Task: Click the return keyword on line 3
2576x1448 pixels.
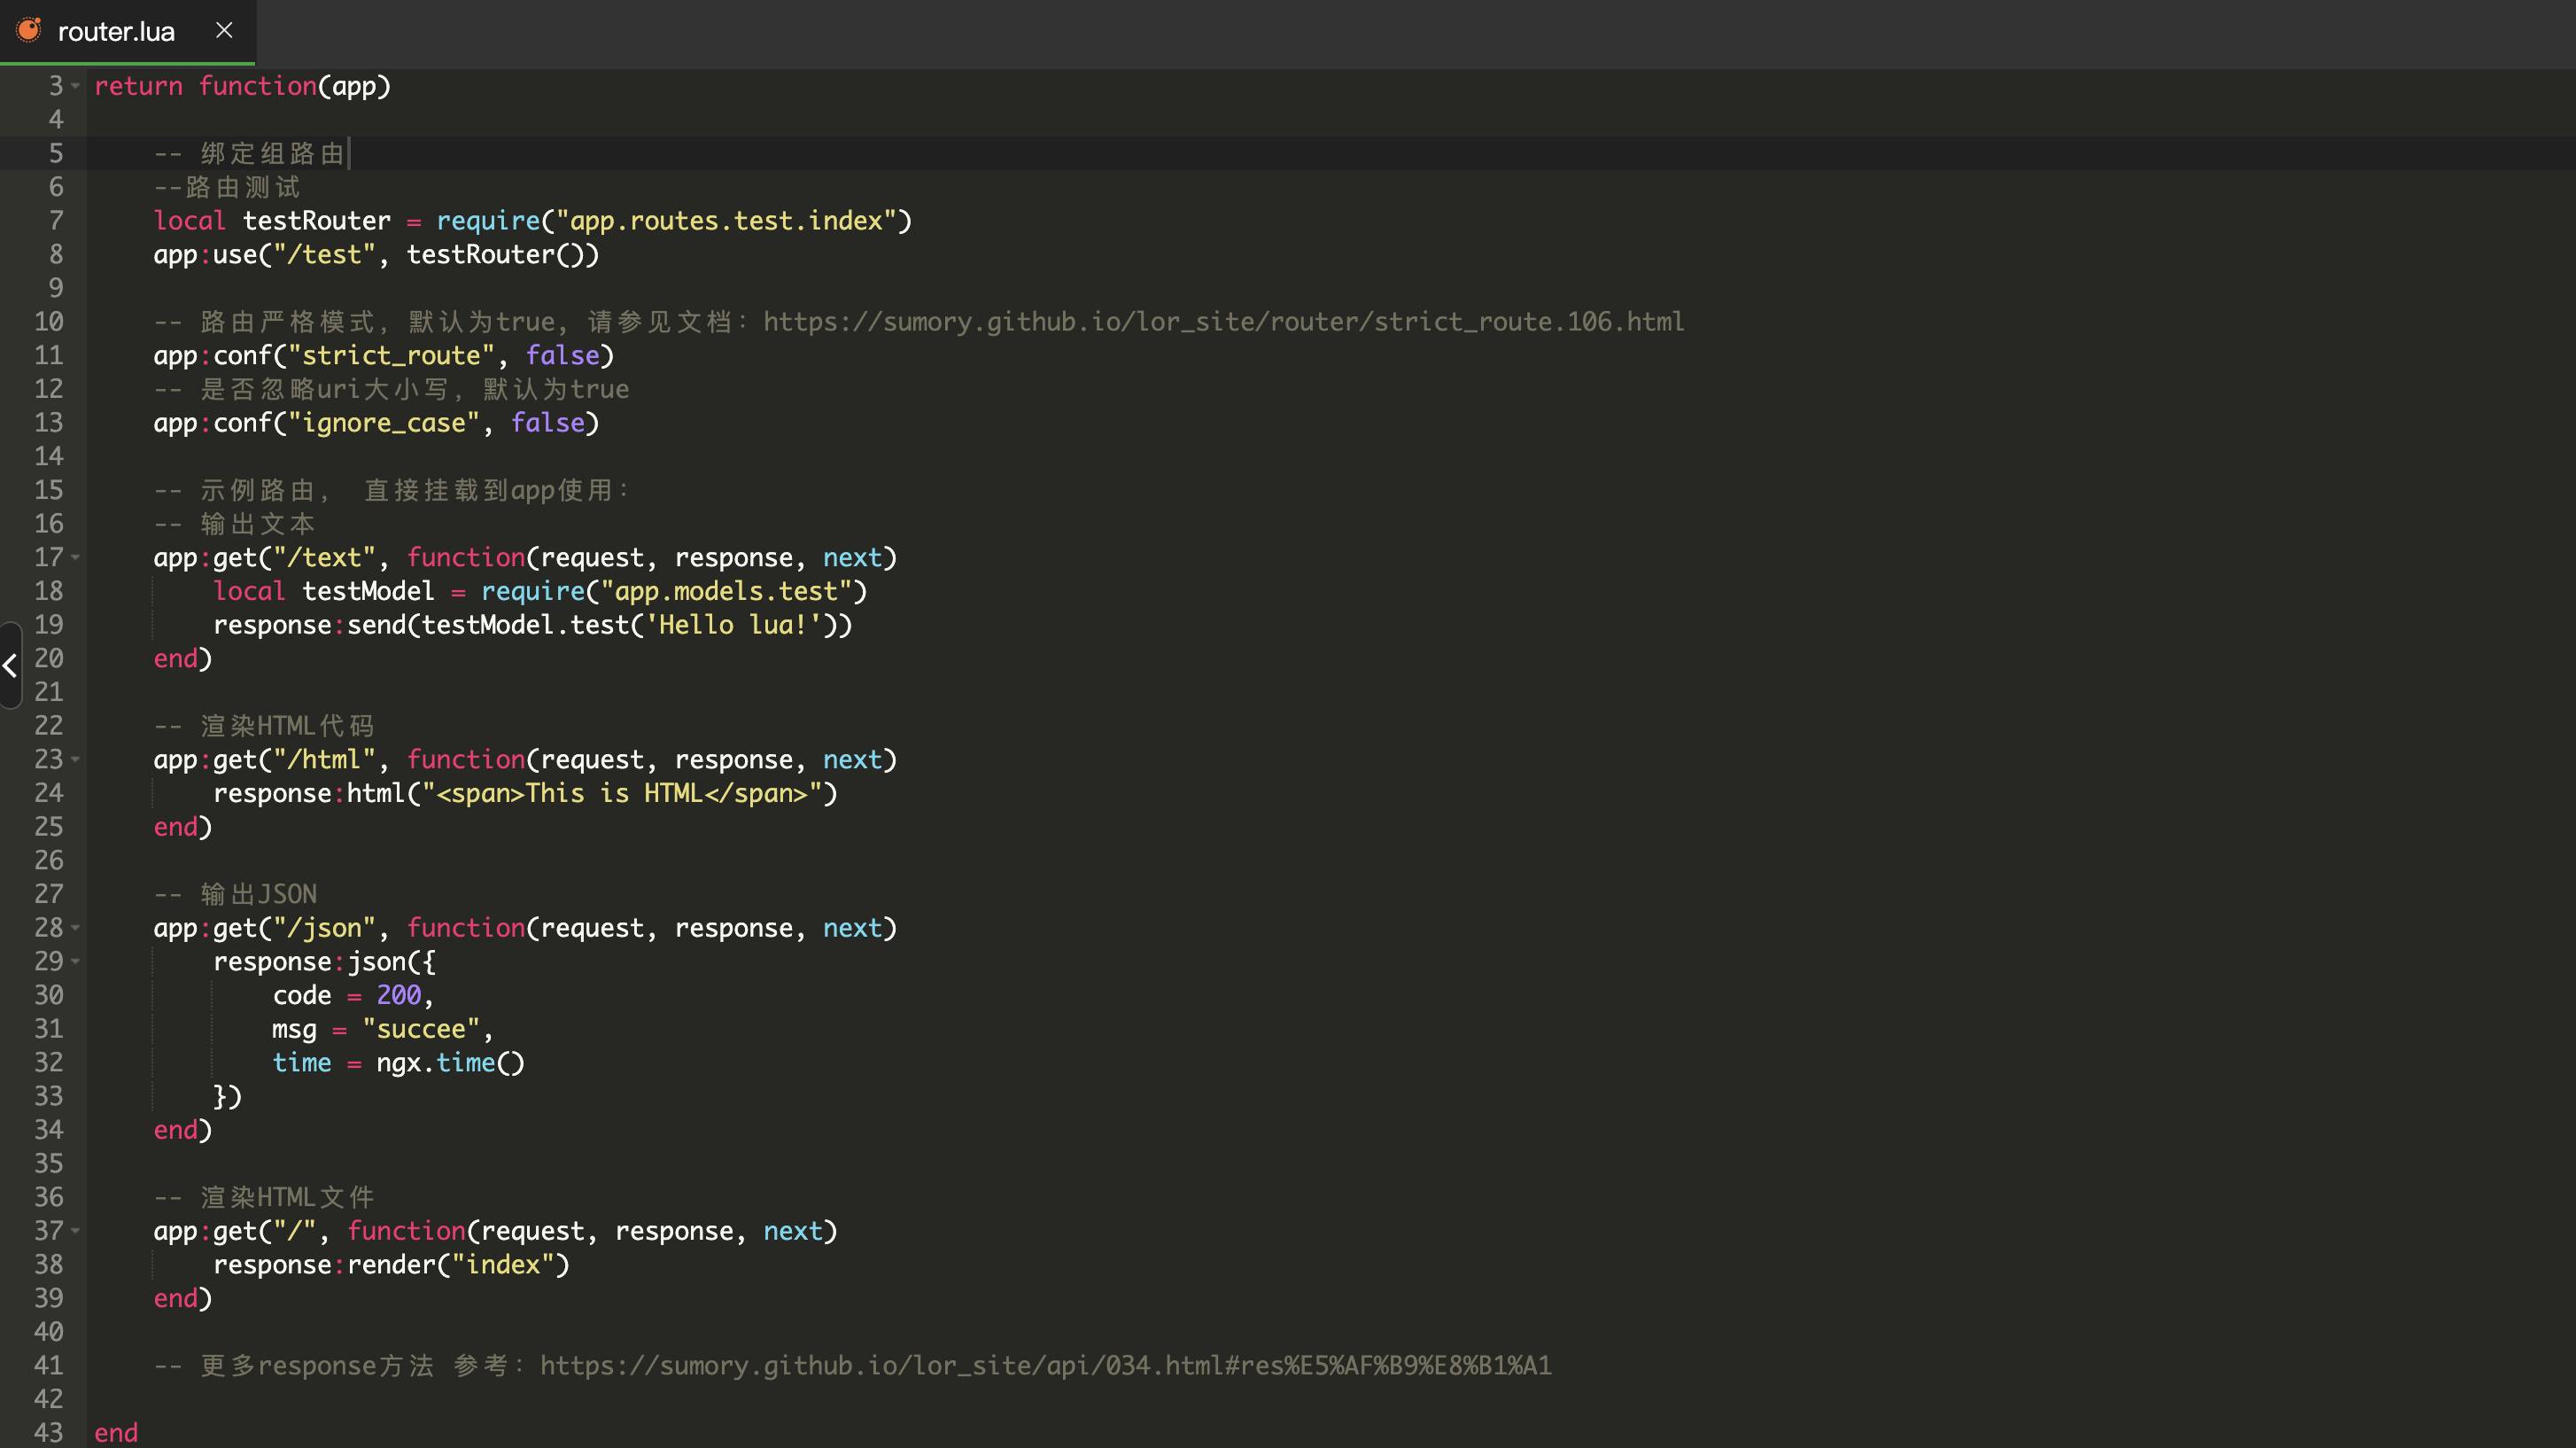Action: [x=138, y=86]
